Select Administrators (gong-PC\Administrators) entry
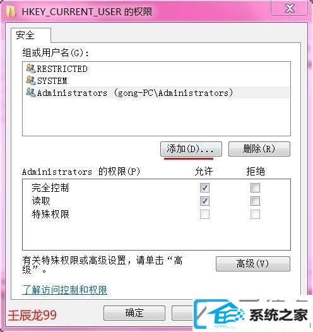This screenshot has height=332, width=313. 156,93
